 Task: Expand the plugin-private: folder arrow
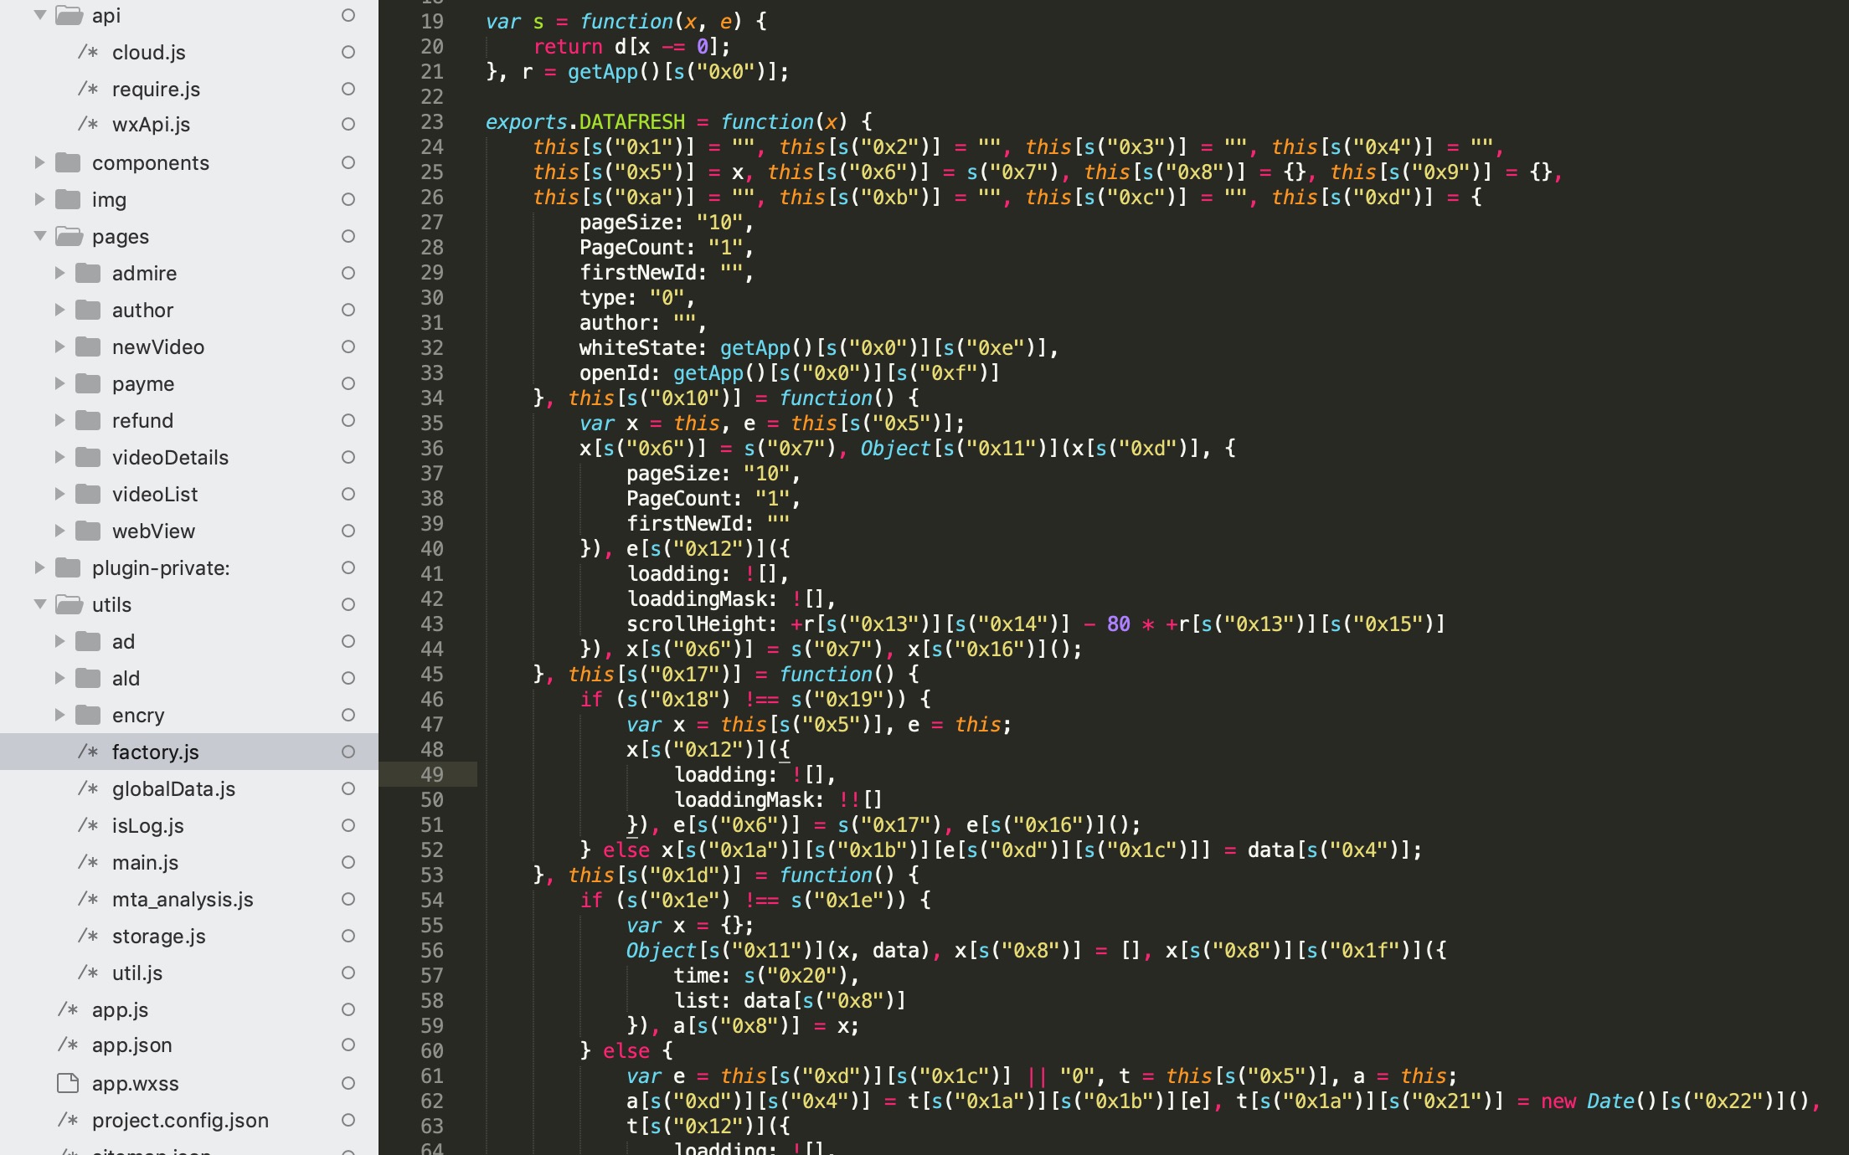(x=39, y=567)
